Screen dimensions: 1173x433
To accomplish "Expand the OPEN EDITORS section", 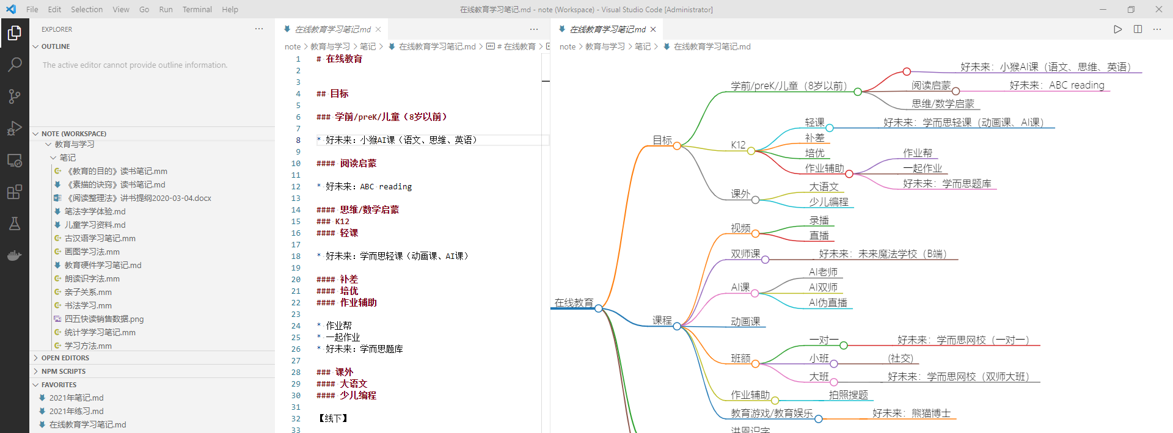I will click(x=152, y=358).
